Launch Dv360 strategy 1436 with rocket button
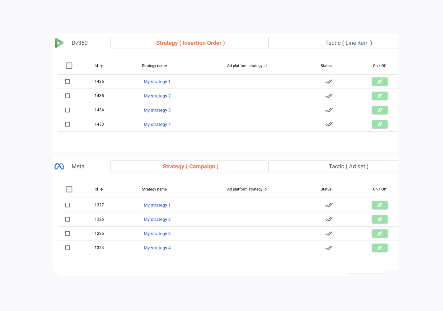This screenshot has width=443, height=311. (379, 82)
